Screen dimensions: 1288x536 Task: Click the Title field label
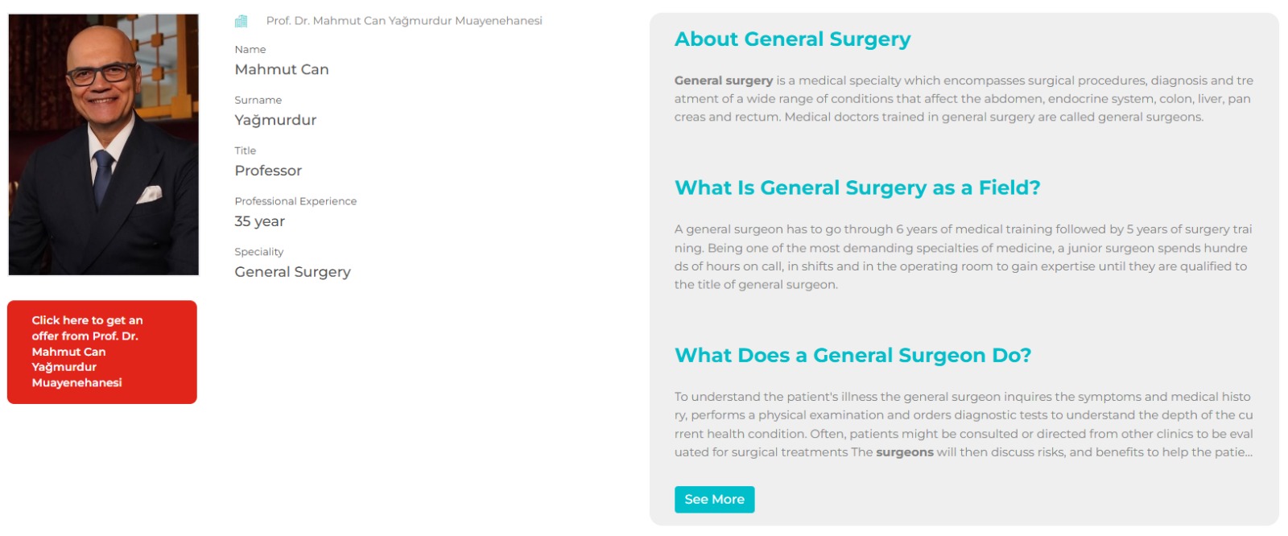pyautogui.click(x=246, y=150)
